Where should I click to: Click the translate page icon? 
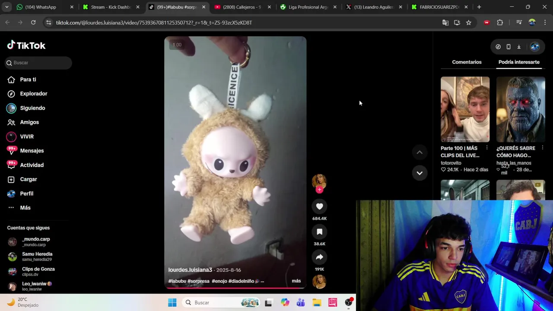pos(445,22)
